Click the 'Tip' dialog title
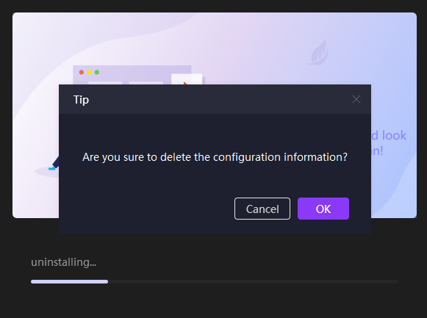 pos(81,100)
